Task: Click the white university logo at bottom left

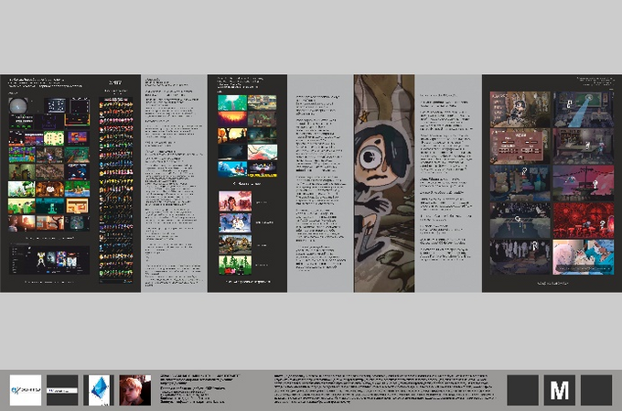Action: point(26,390)
